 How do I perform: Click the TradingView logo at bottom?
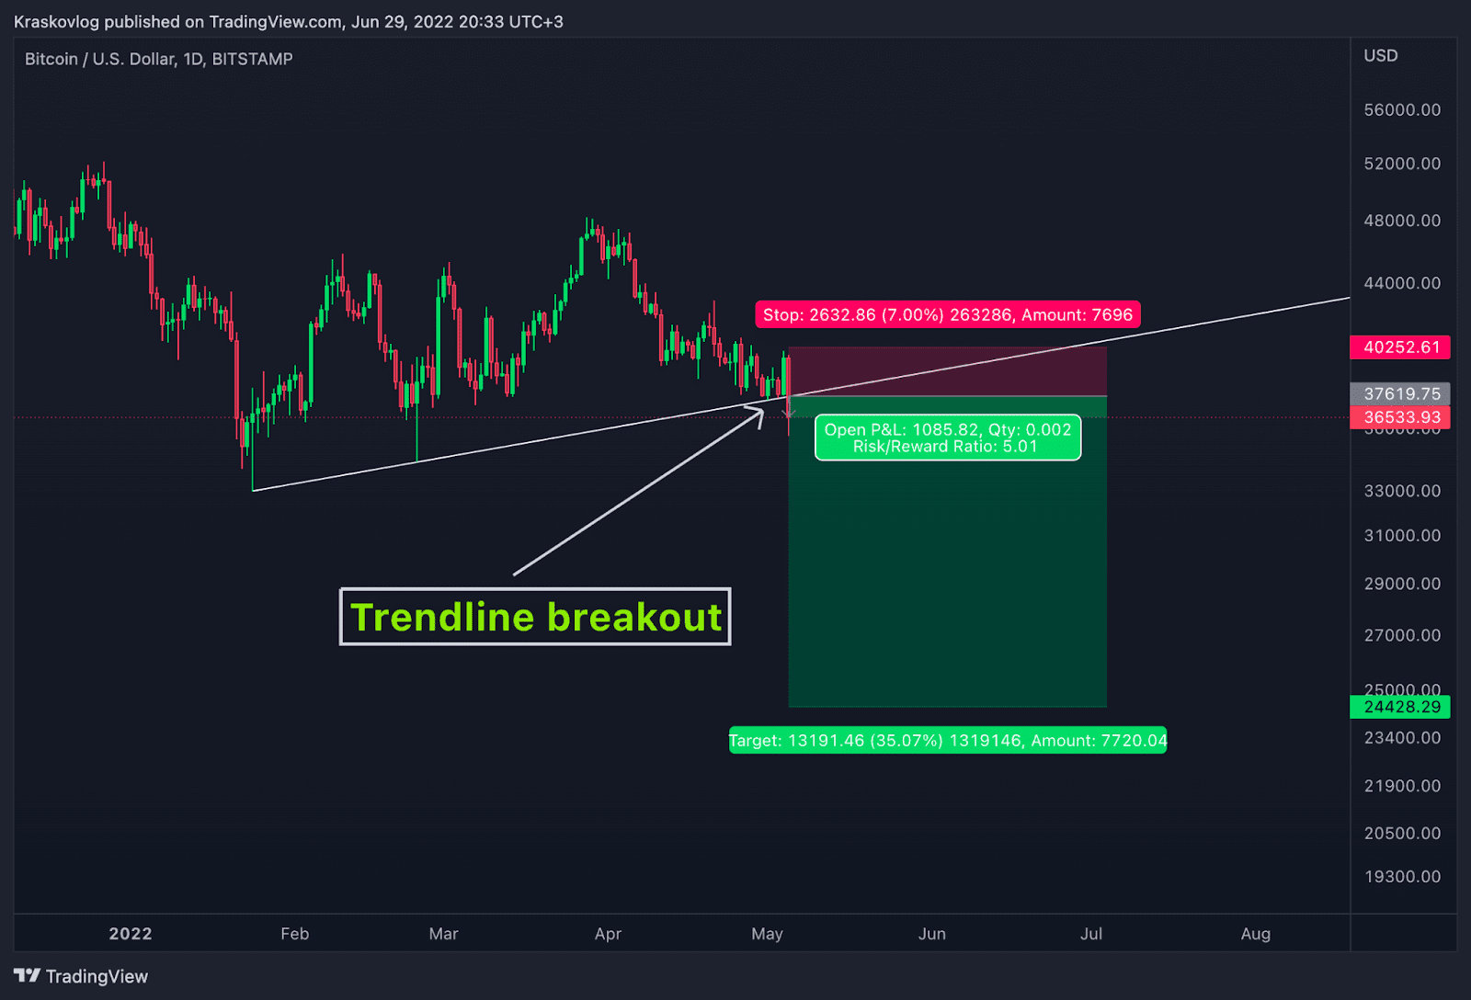[81, 976]
